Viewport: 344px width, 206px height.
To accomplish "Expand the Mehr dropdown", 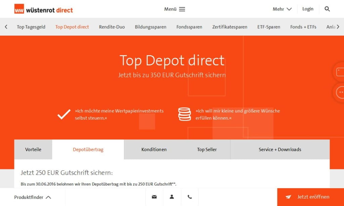I will point(282,9).
